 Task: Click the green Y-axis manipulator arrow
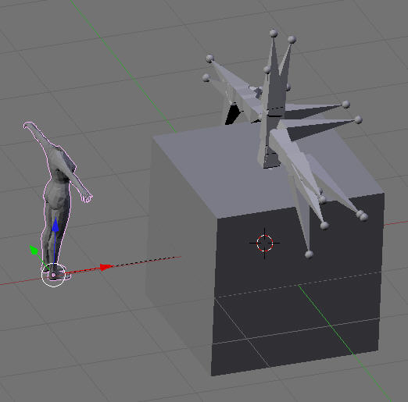[x=34, y=250]
